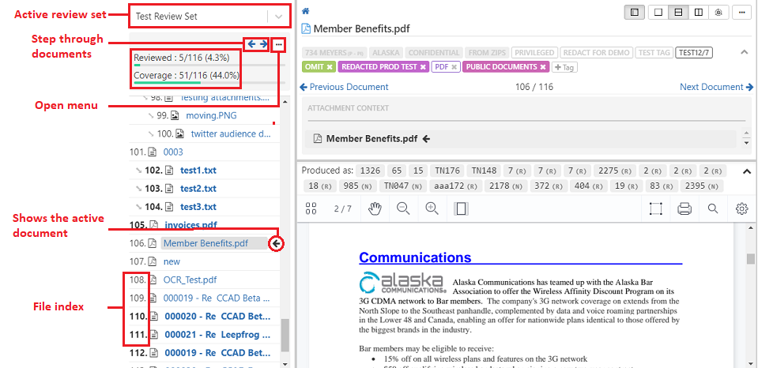Remove the OMIT tag
Viewport: 758px width, 368px height.
(330, 67)
